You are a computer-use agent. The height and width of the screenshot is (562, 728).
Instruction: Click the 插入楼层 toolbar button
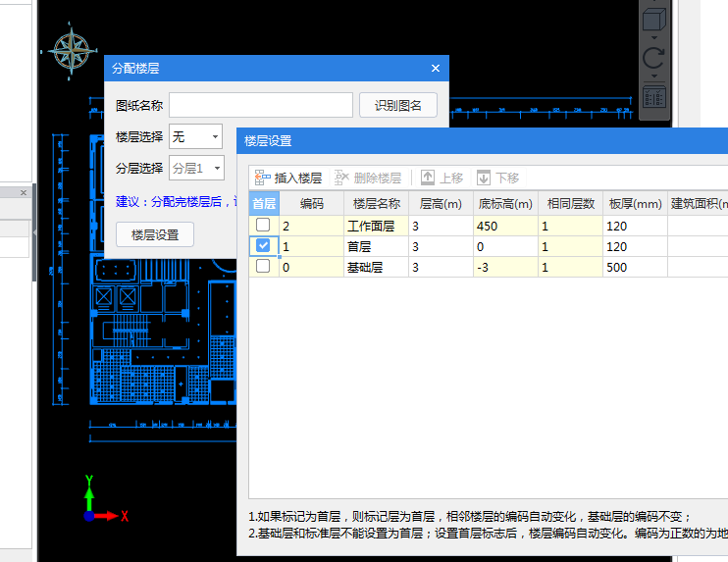pyautogui.click(x=288, y=178)
